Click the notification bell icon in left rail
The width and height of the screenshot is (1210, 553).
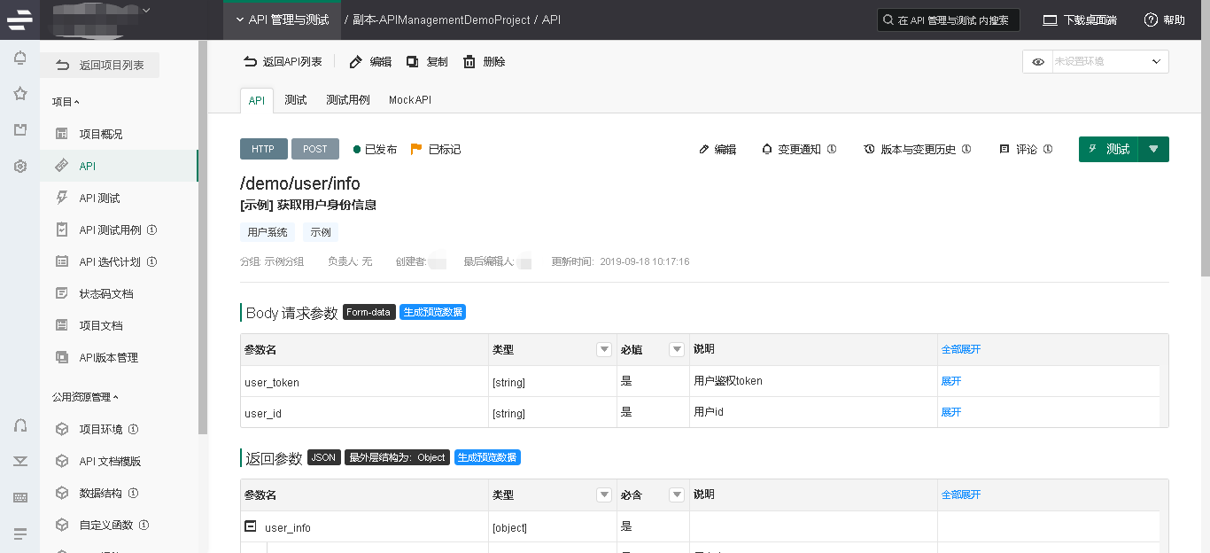pyautogui.click(x=19, y=58)
